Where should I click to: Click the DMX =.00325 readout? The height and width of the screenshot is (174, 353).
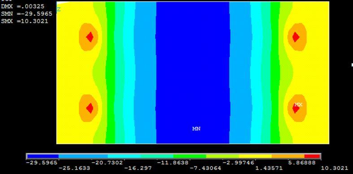click(x=23, y=7)
